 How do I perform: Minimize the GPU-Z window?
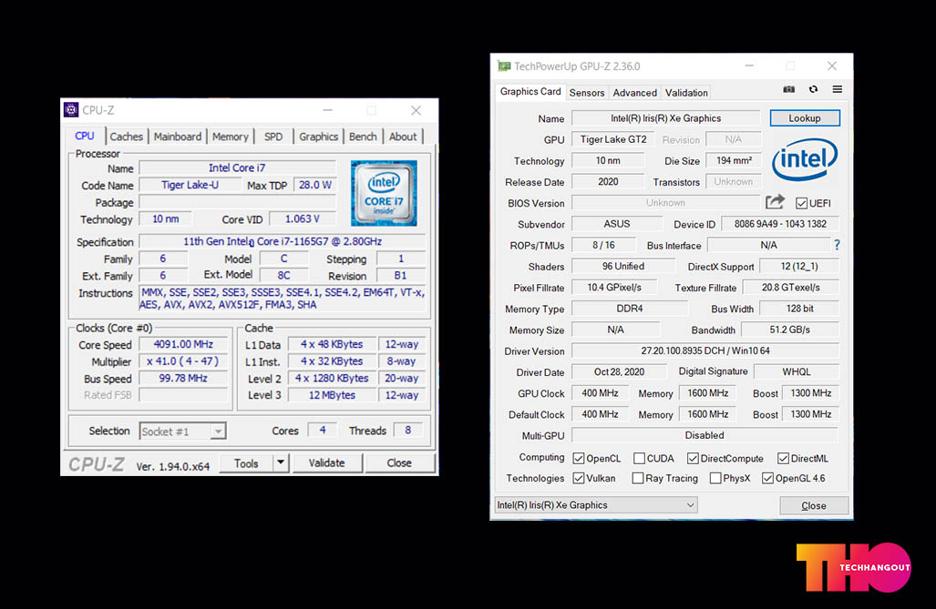pos(750,66)
